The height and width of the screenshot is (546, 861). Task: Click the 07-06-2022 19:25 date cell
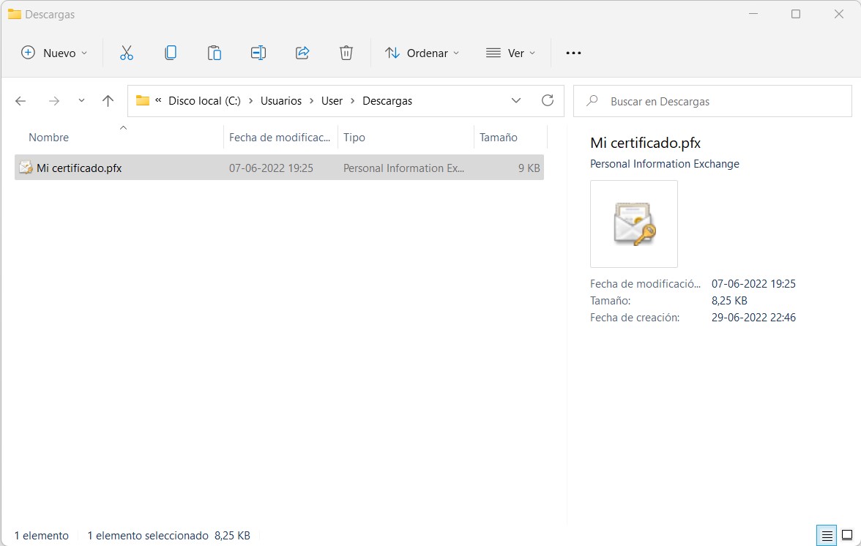(271, 168)
